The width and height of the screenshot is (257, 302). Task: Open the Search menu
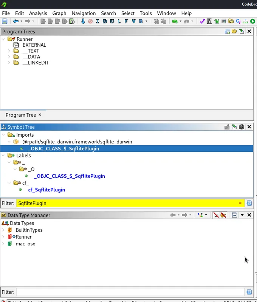click(108, 13)
